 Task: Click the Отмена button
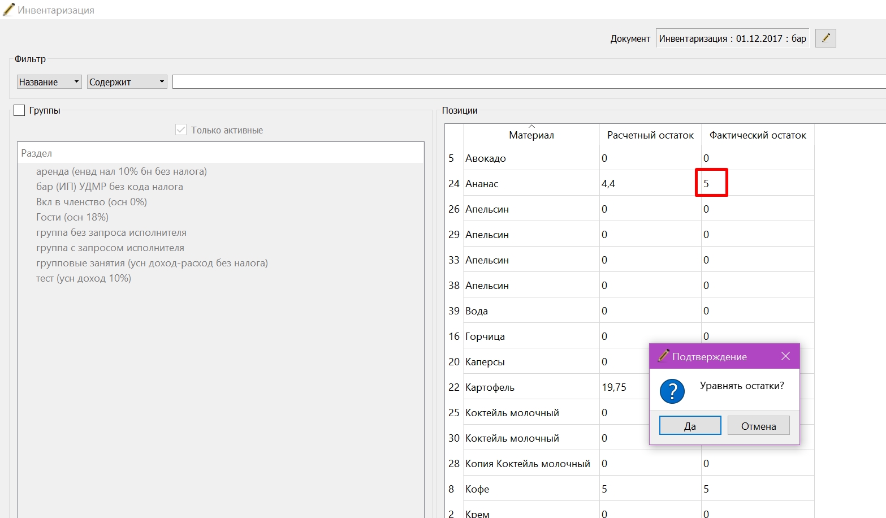click(x=758, y=426)
